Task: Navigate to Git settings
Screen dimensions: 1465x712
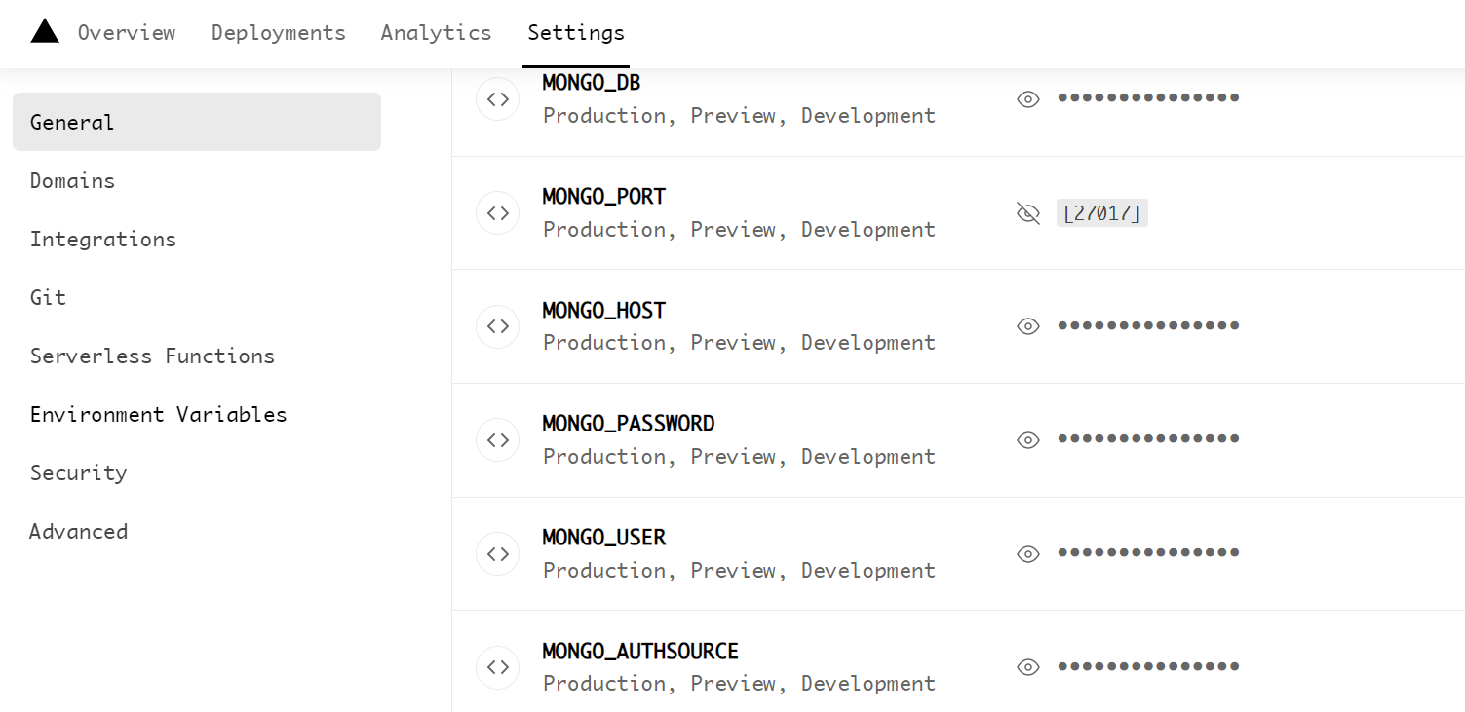Action: pyautogui.click(x=47, y=297)
